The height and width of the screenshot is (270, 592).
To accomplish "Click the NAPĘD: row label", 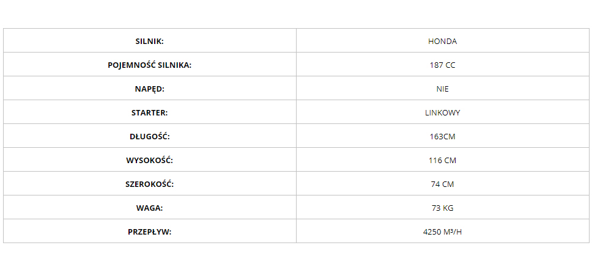I will click(x=149, y=89).
